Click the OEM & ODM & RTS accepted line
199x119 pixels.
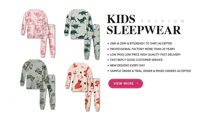(x=141, y=44)
